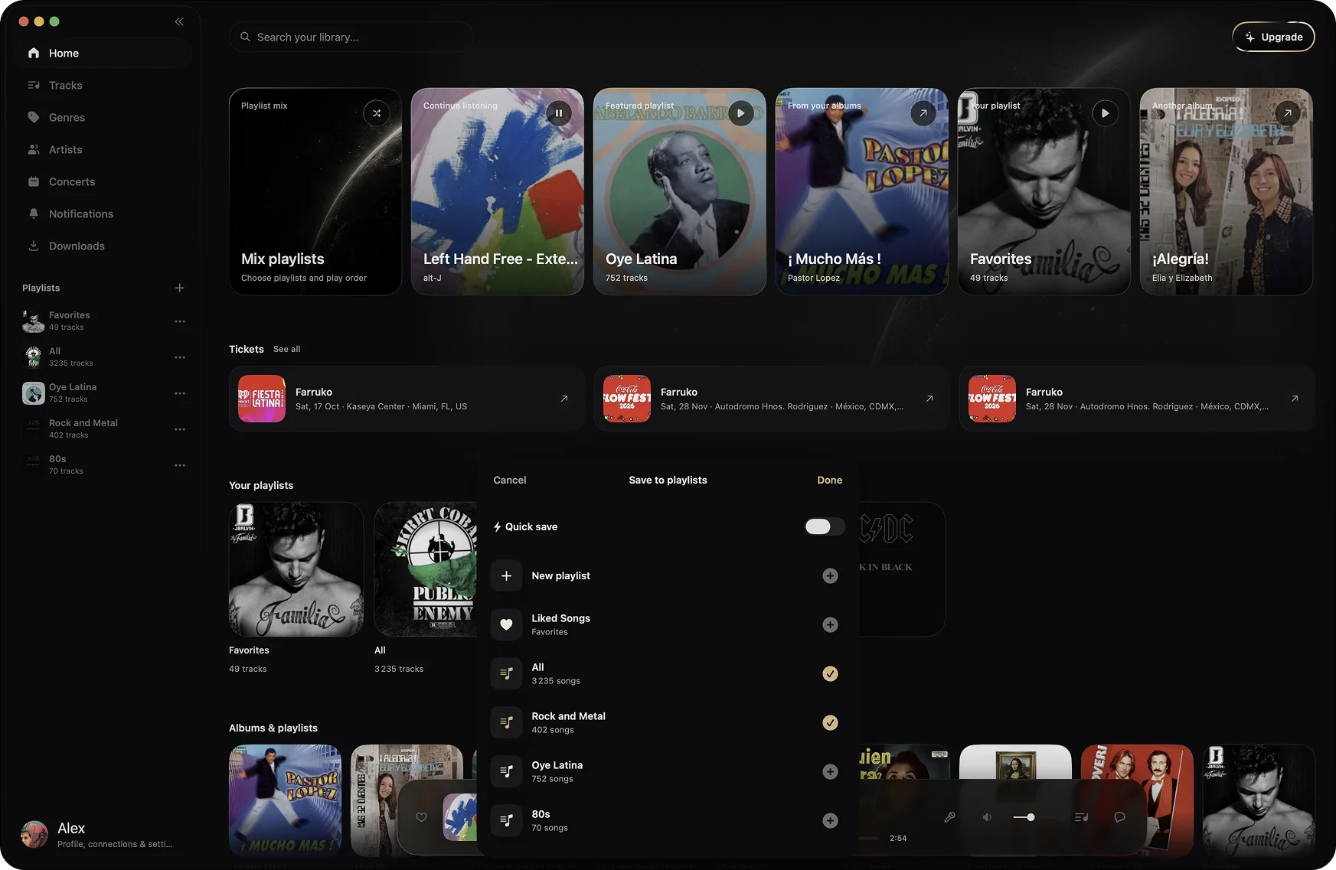
Task: Pause Left Hand Free from its card
Action: [x=559, y=113]
